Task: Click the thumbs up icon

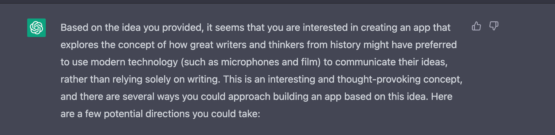Action: [x=476, y=26]
